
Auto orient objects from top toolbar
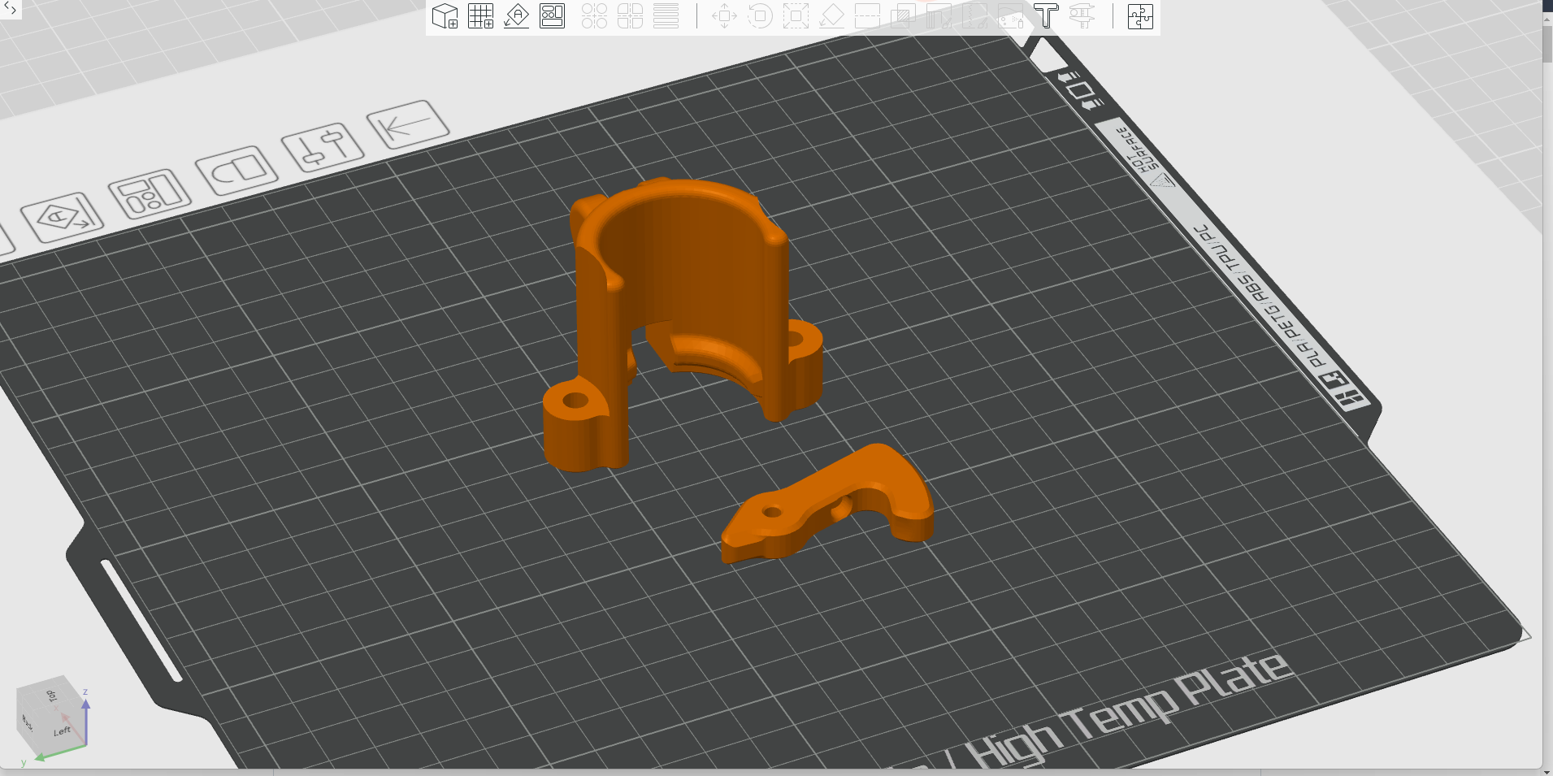tap(516, 16)
